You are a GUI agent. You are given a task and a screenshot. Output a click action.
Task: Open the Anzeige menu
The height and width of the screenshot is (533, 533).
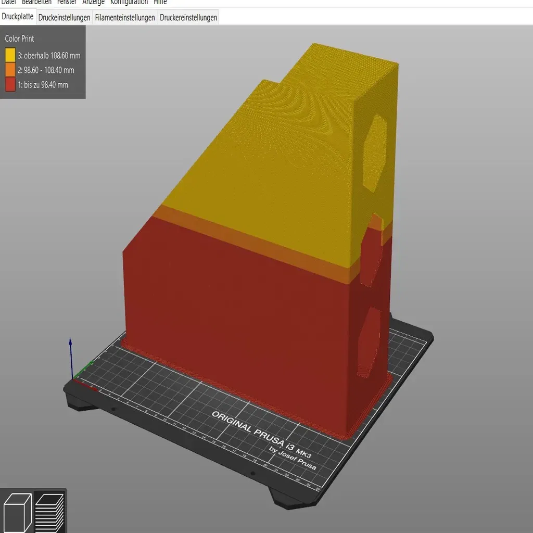93,2
